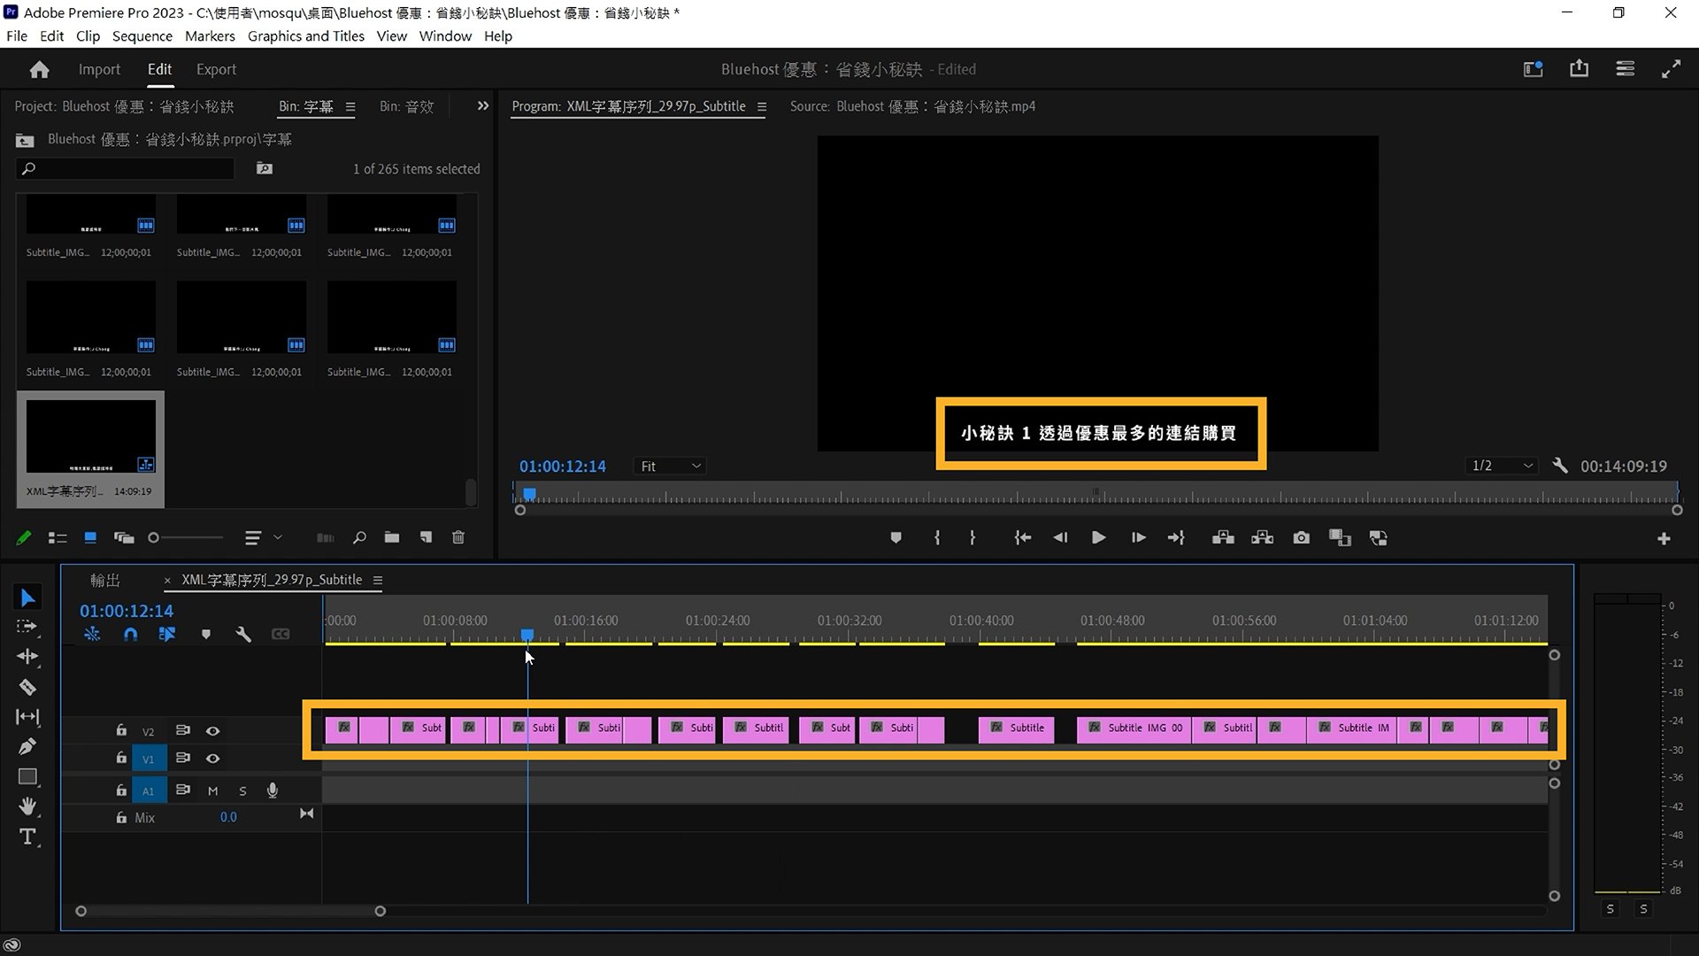
Task: Toggle Comparison View button
Action: (x=1340, y=537)
